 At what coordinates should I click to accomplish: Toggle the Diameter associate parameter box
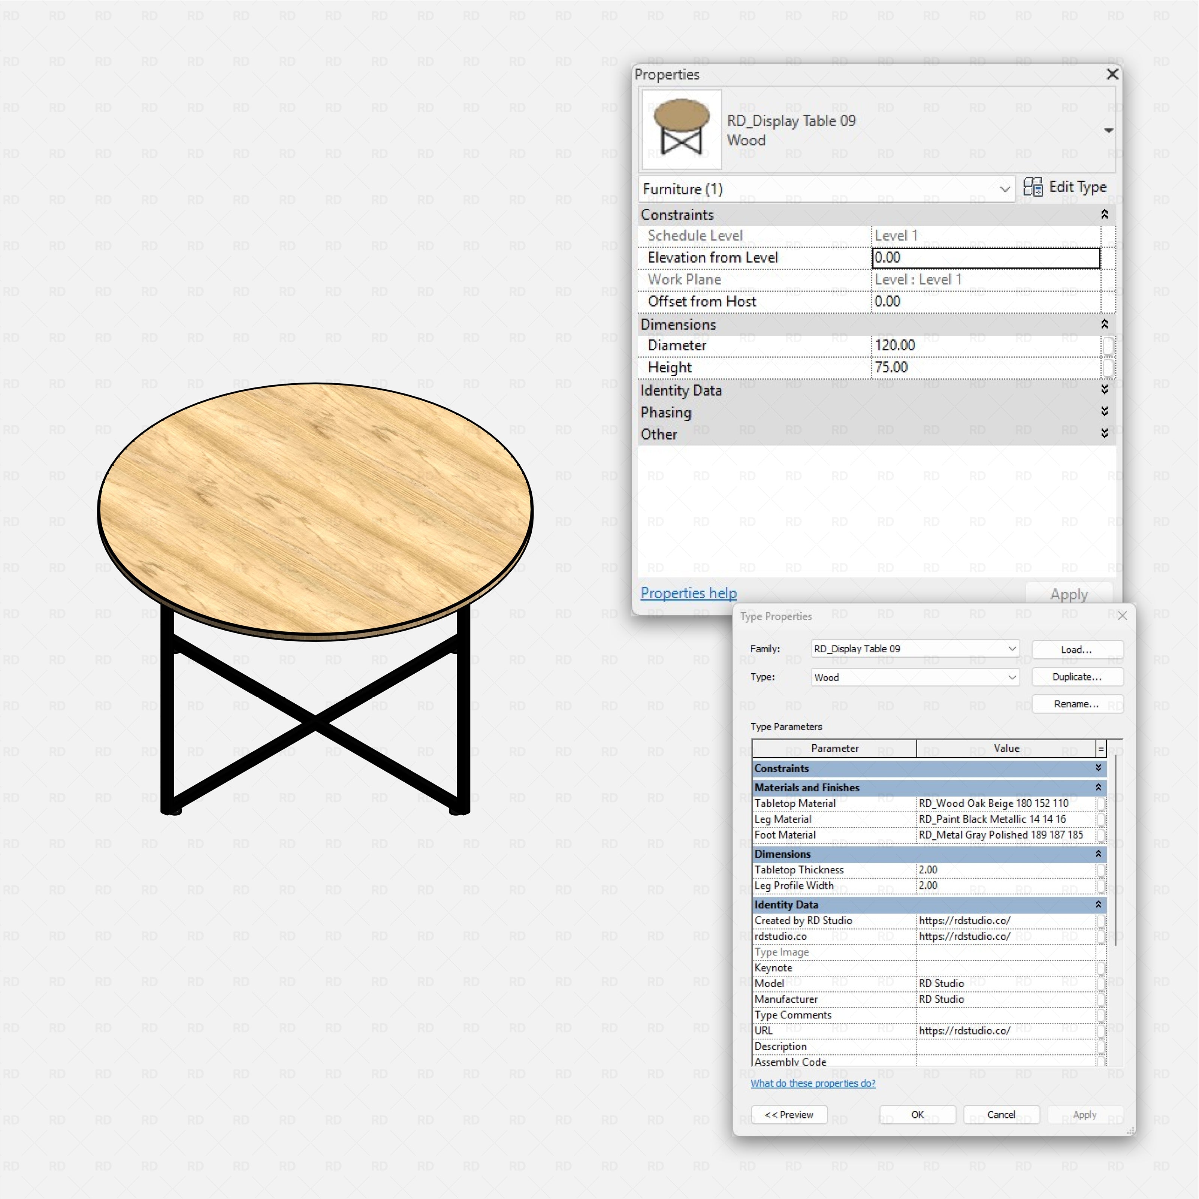pyautogui.click(x=1108, y=346)
